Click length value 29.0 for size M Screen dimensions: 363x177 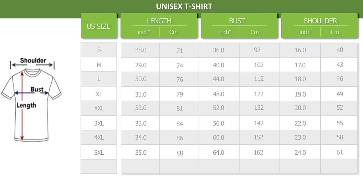(141, 65)
